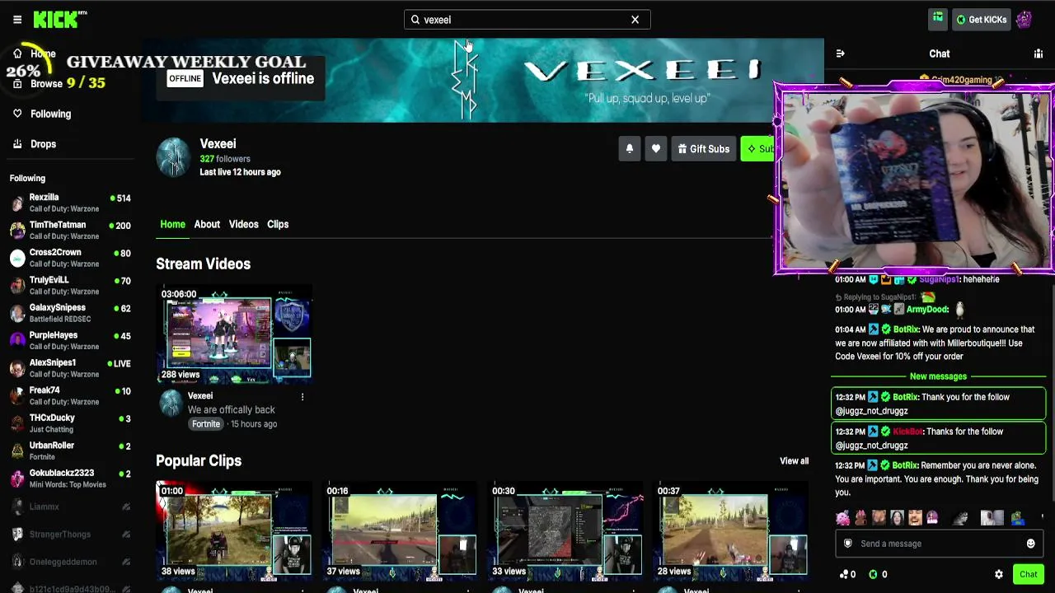Image resolution: width=1055 pixels, height=593 pixels.
Task: Open the user profile avatar menu
Action: (1025, 20)
